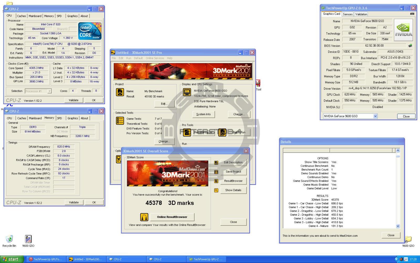Click the icon next to Online ResultBrowser button

[x=144, y=217]
